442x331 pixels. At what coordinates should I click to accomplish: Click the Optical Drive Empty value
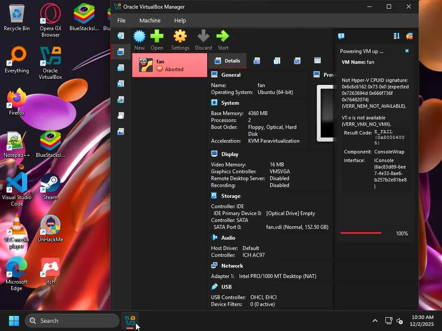pos(290,213)
